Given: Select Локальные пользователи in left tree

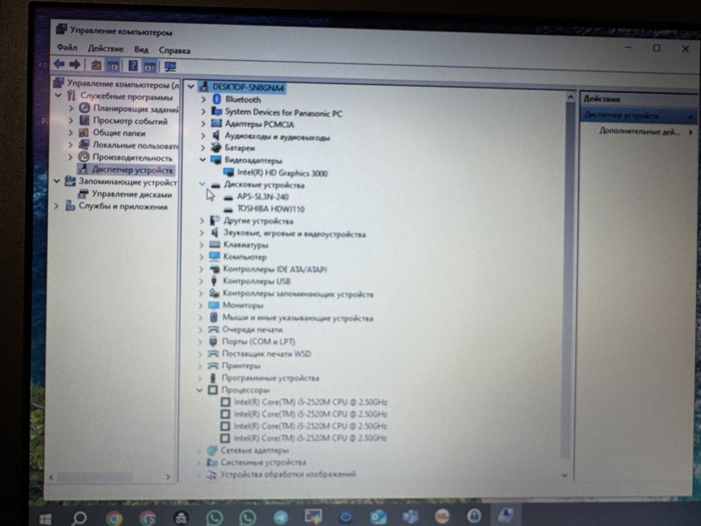Looking at the screenshot, I should click(x=135, y=145).
